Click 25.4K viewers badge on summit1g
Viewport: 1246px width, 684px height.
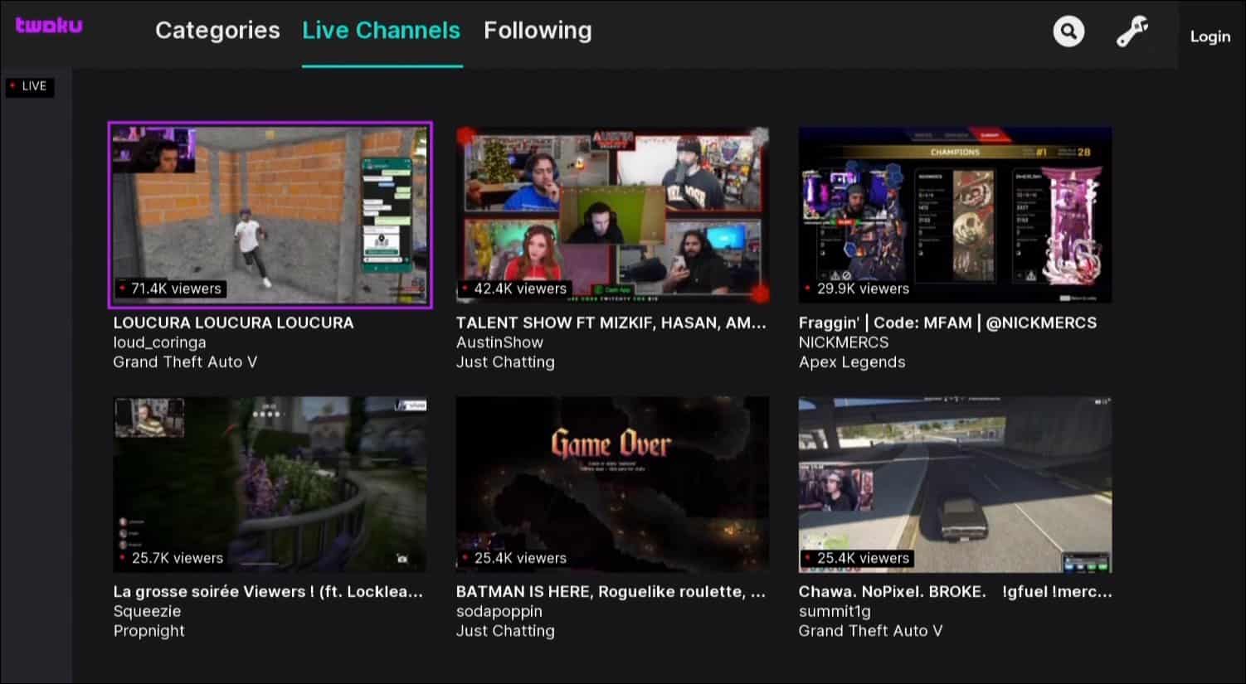point(857,558)
